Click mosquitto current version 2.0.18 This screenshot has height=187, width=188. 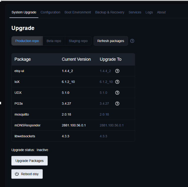point(66,114)
